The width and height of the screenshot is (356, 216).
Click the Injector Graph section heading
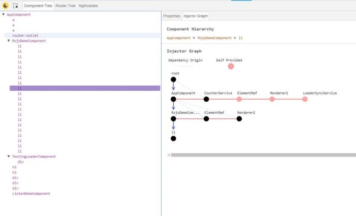pos(184,51)
